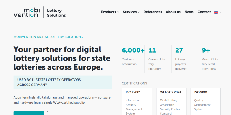Click the mobivention logo
Screen dimensions: 231x115
27,13
